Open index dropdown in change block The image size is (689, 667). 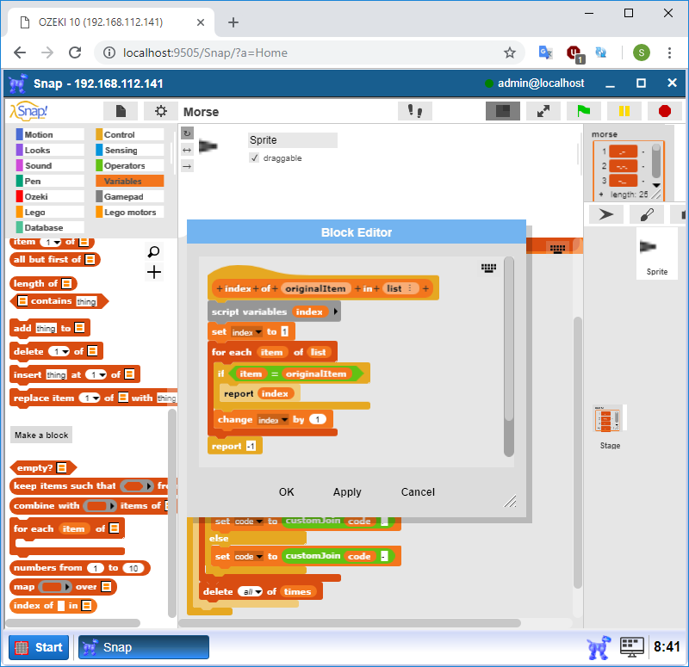(x=285, y=420)
